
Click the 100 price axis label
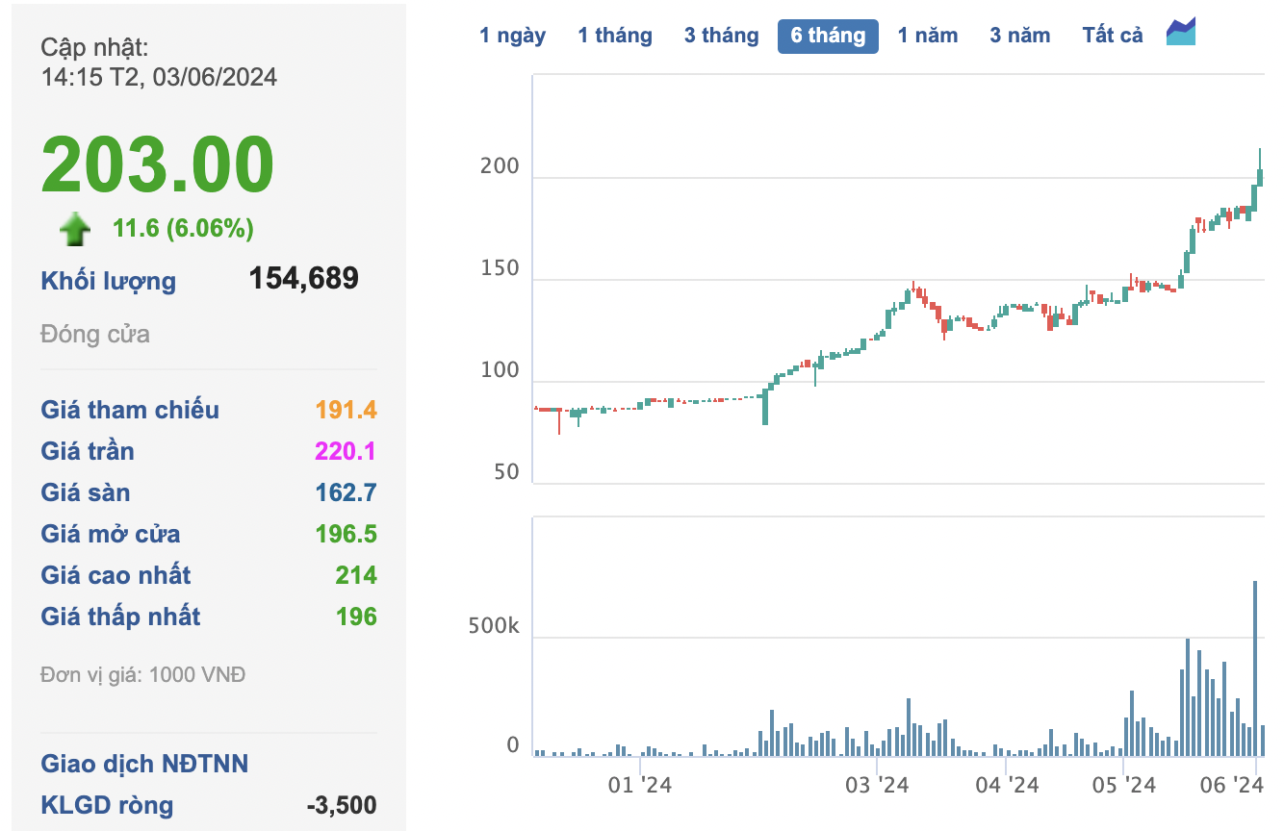[x=500, y=371]
